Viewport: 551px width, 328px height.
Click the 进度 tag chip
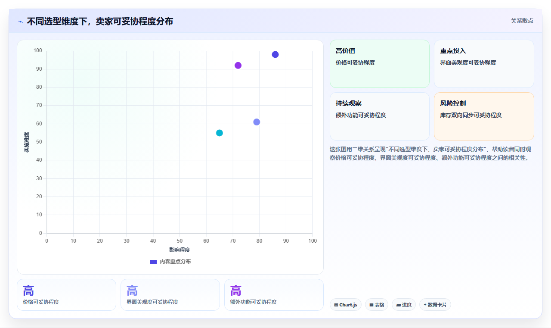(404, 305)
